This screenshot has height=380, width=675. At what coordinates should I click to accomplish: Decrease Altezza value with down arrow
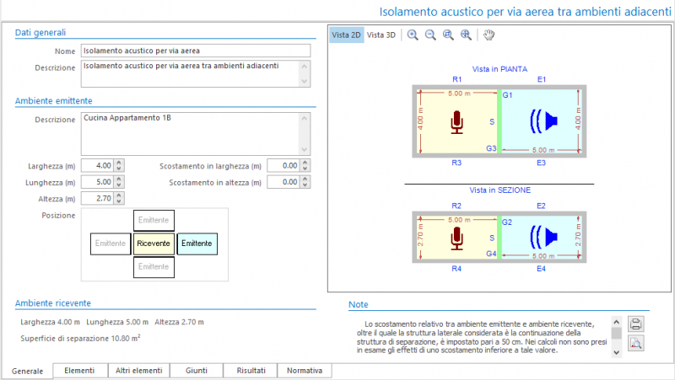pos(119,201)
